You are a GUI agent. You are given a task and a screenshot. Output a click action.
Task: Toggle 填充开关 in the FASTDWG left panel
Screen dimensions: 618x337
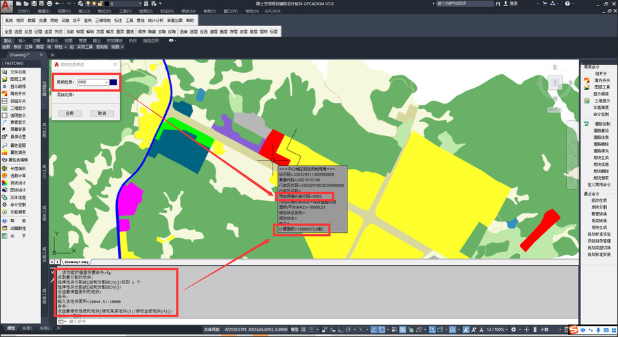tap(14, 93)
